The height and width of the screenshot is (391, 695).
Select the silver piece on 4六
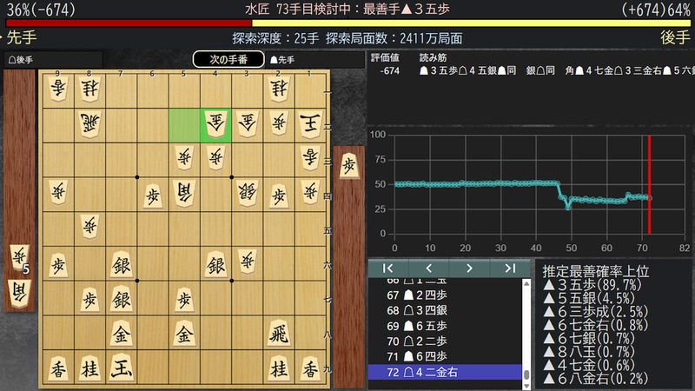[215, 265]
